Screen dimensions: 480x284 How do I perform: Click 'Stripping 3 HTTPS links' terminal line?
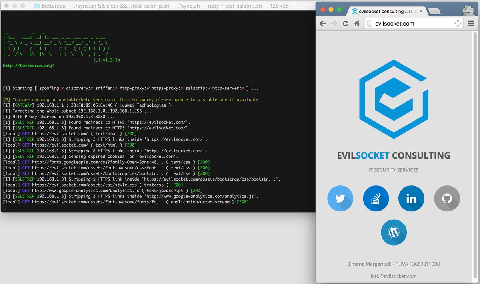pos(130,196)
